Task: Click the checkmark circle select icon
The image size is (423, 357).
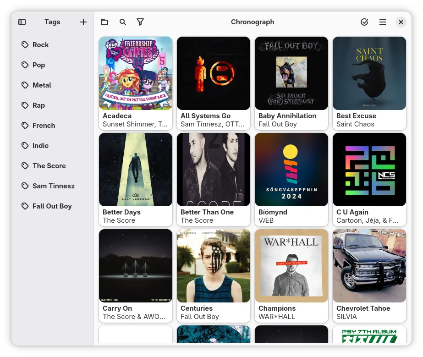Action: click(364, 22)
